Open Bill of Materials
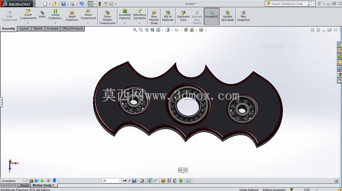The width and height of the screenshot is (342, 191). pyautogui.click(x=168, y=16)
